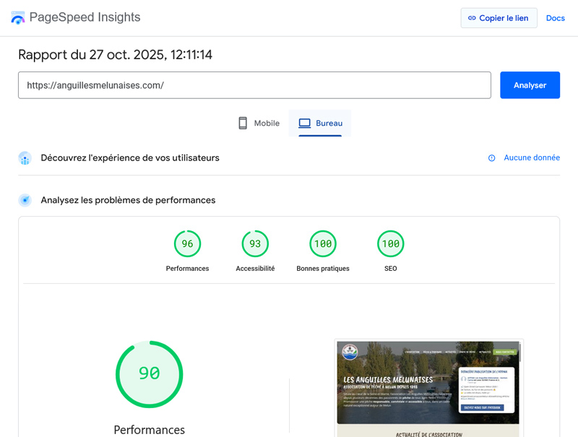Select the Accessibilité 93 score circle
The image size is (578, 437).
255,243
